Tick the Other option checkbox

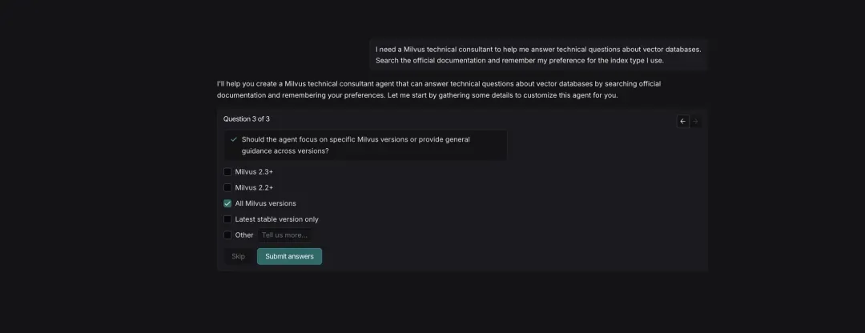pyautogui.click(x=227, y=235)
